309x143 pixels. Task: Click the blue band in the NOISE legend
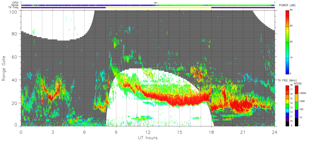tap(297, 114)
